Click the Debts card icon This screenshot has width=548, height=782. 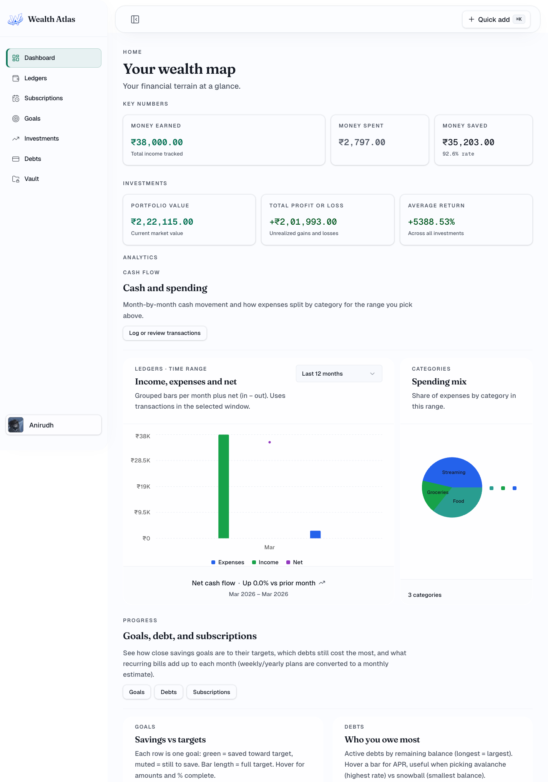(16, 159)
